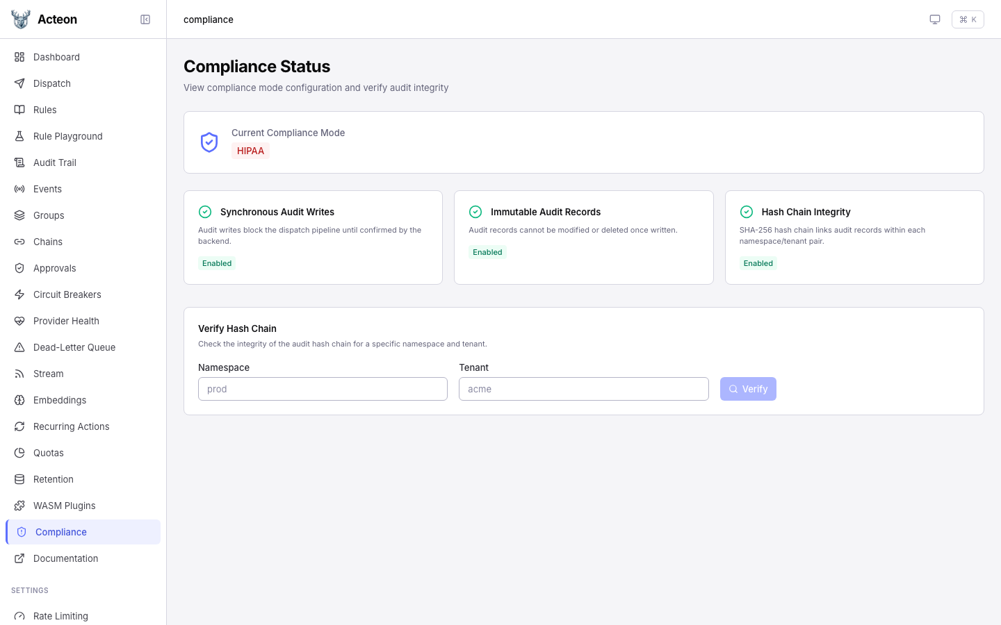This screenshot has height=625, width=1001.
Task: Open the Dead-Letter Queue section
Action: (74, 347)
